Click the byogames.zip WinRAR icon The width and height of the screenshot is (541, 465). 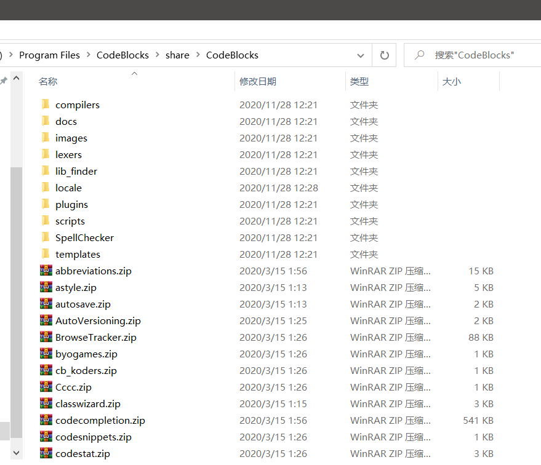[x=46, y=353]
